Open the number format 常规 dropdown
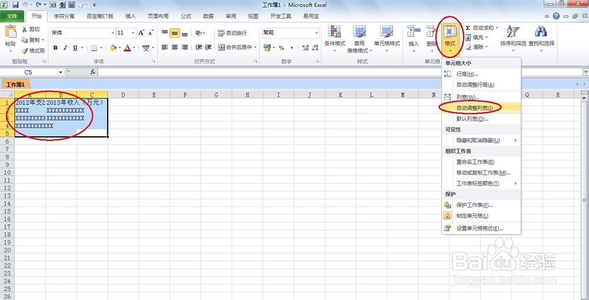 tap(316, 33)
